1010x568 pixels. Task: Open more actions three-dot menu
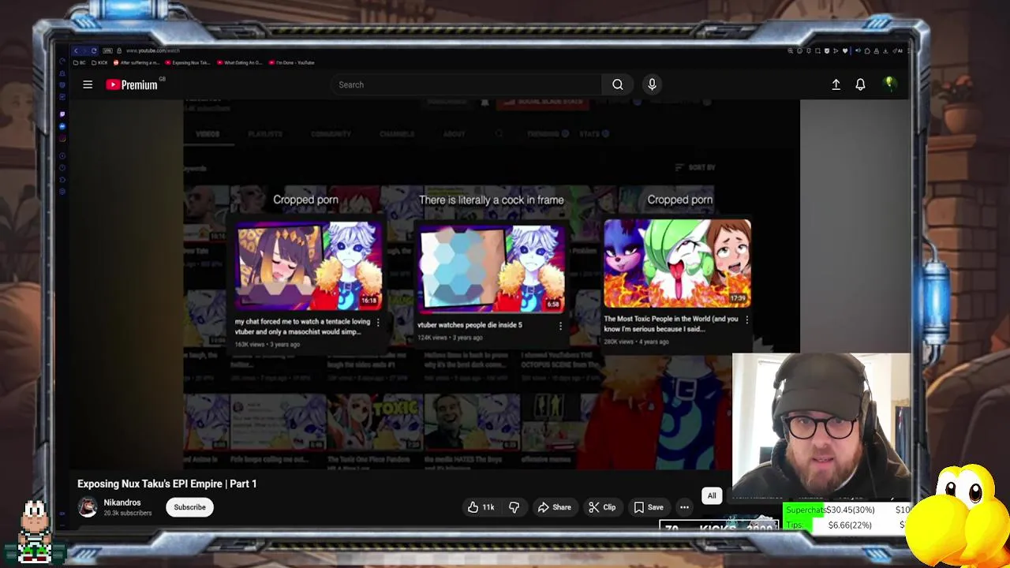tap(684, 507)
